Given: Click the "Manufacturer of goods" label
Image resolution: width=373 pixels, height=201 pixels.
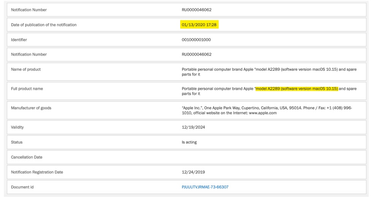Looking at the screenshot, I should (31, 108).
